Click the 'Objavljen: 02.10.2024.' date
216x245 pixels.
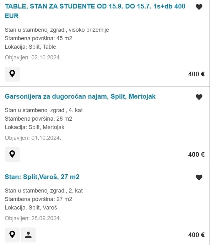(33, 57)
